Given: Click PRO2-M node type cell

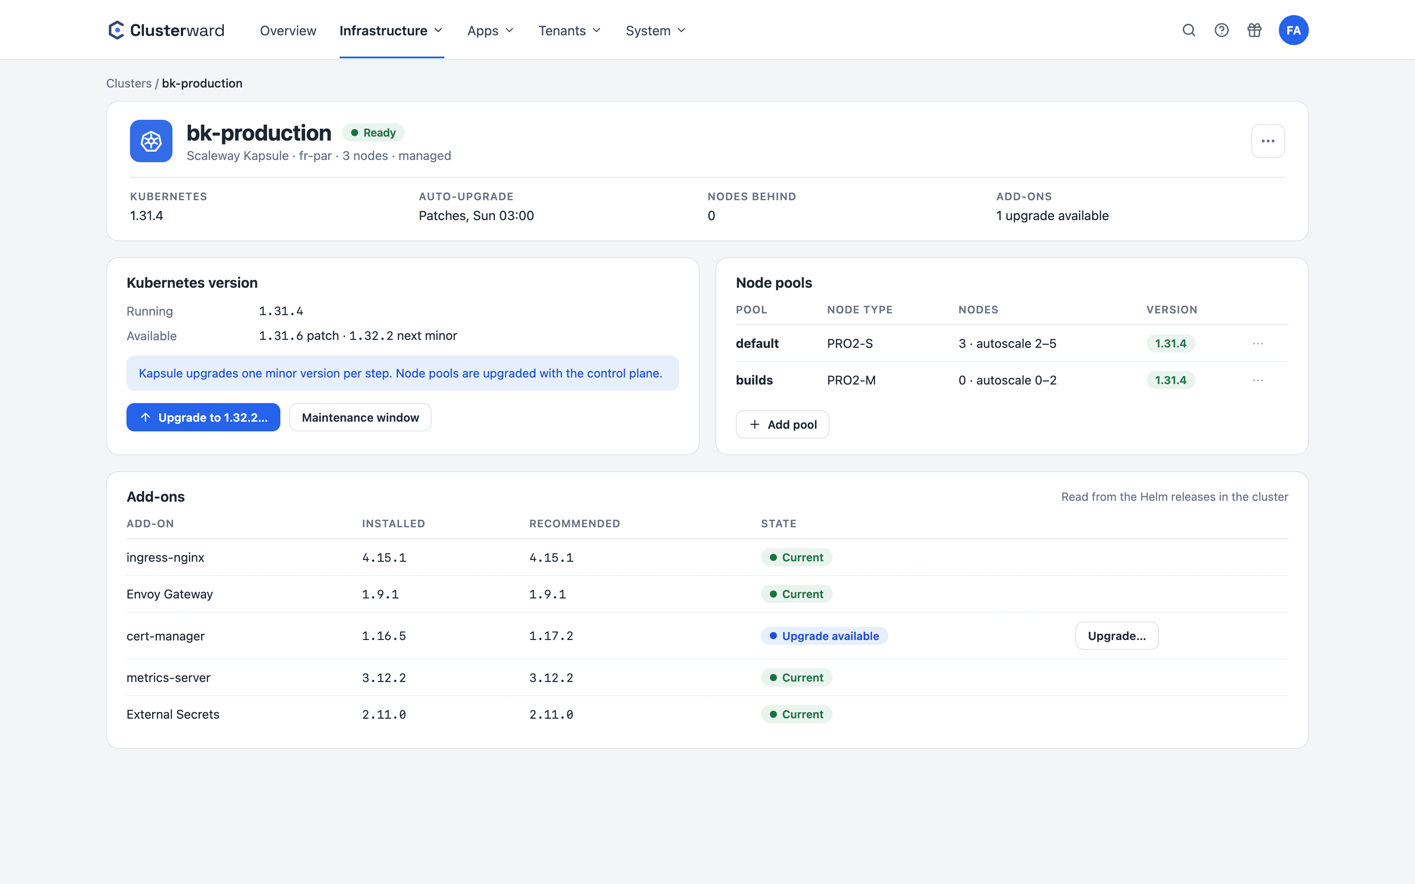Looking at the screenshot, I should point(851,381).
